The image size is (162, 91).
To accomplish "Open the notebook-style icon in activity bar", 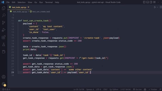I will coord(4,52).
